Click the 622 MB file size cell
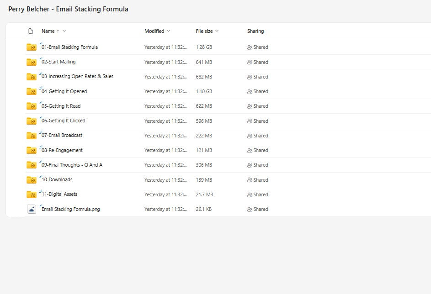Image resolution: width=431 pixels, height=294 pixels. point(204,106)
